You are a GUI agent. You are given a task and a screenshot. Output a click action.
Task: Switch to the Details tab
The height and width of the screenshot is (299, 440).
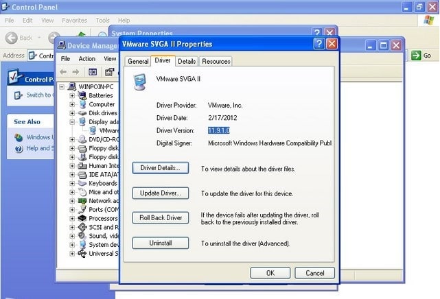(x=187, y=61)
